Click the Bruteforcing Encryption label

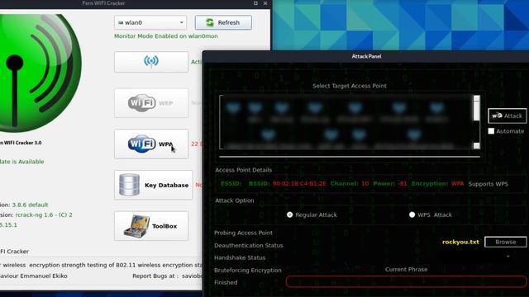pyautogui.click(x=248, y=270)
